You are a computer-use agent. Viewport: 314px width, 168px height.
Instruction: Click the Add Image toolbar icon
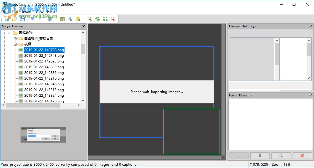(x=62, y=19)
